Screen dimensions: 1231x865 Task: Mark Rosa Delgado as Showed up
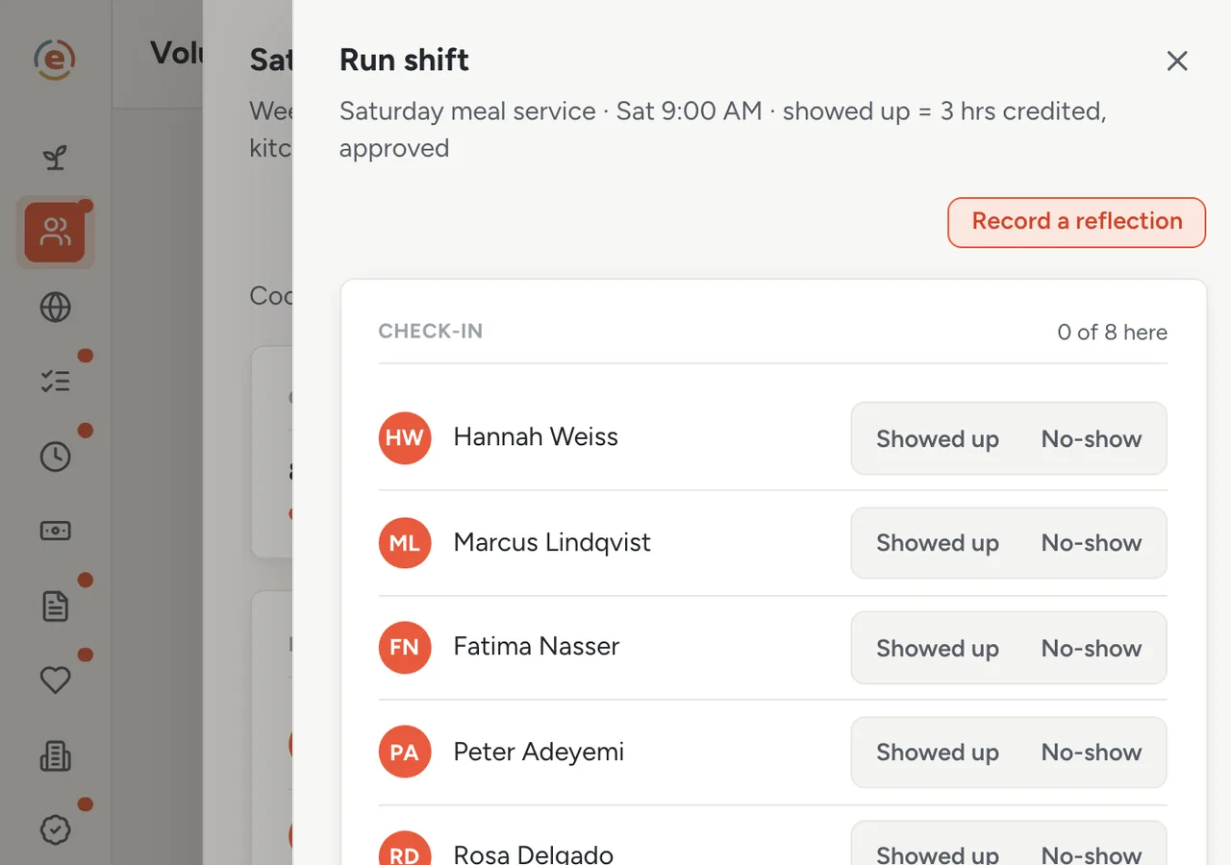938,853
